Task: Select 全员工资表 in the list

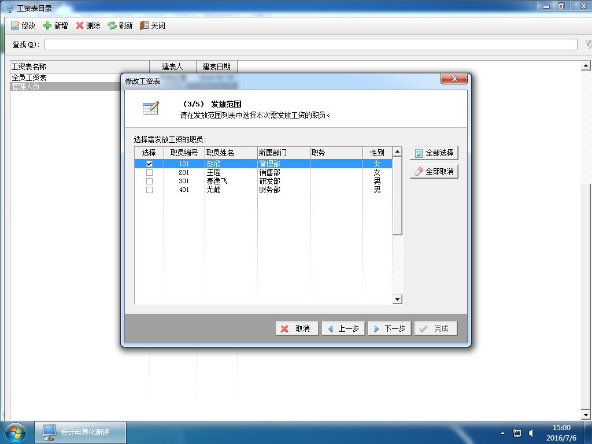Action: point(29,77)
